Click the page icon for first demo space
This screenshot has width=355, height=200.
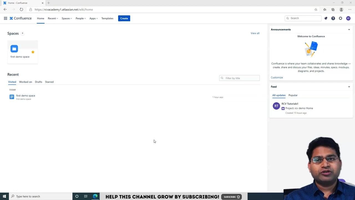(x=12, y=97)
